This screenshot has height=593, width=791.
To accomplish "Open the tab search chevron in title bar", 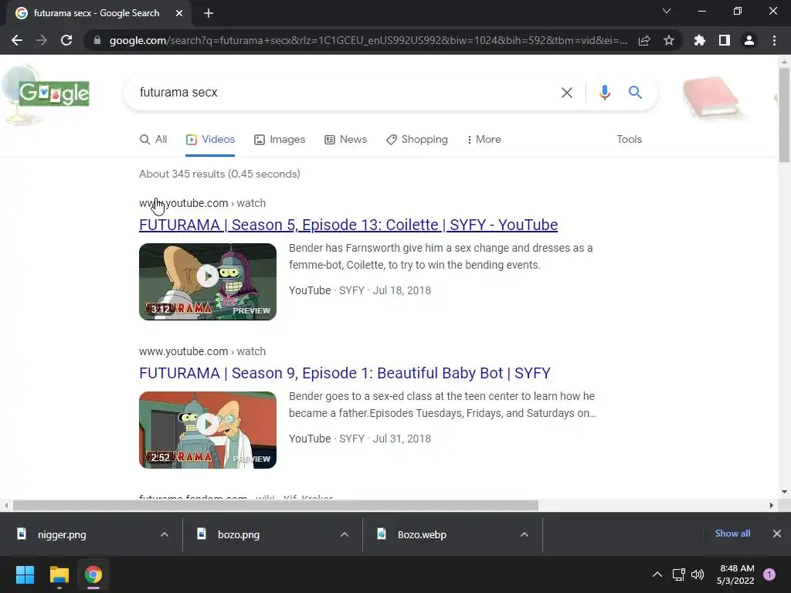I will click(667, 11).
